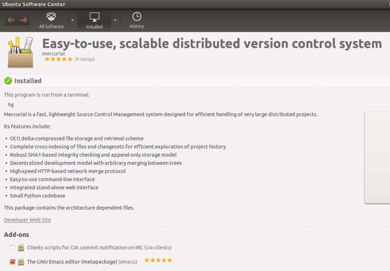Expand the Installed dropdown arrow
Image resolution: width=390 pixels, height=271 pixels.
[x=115, y=20]
